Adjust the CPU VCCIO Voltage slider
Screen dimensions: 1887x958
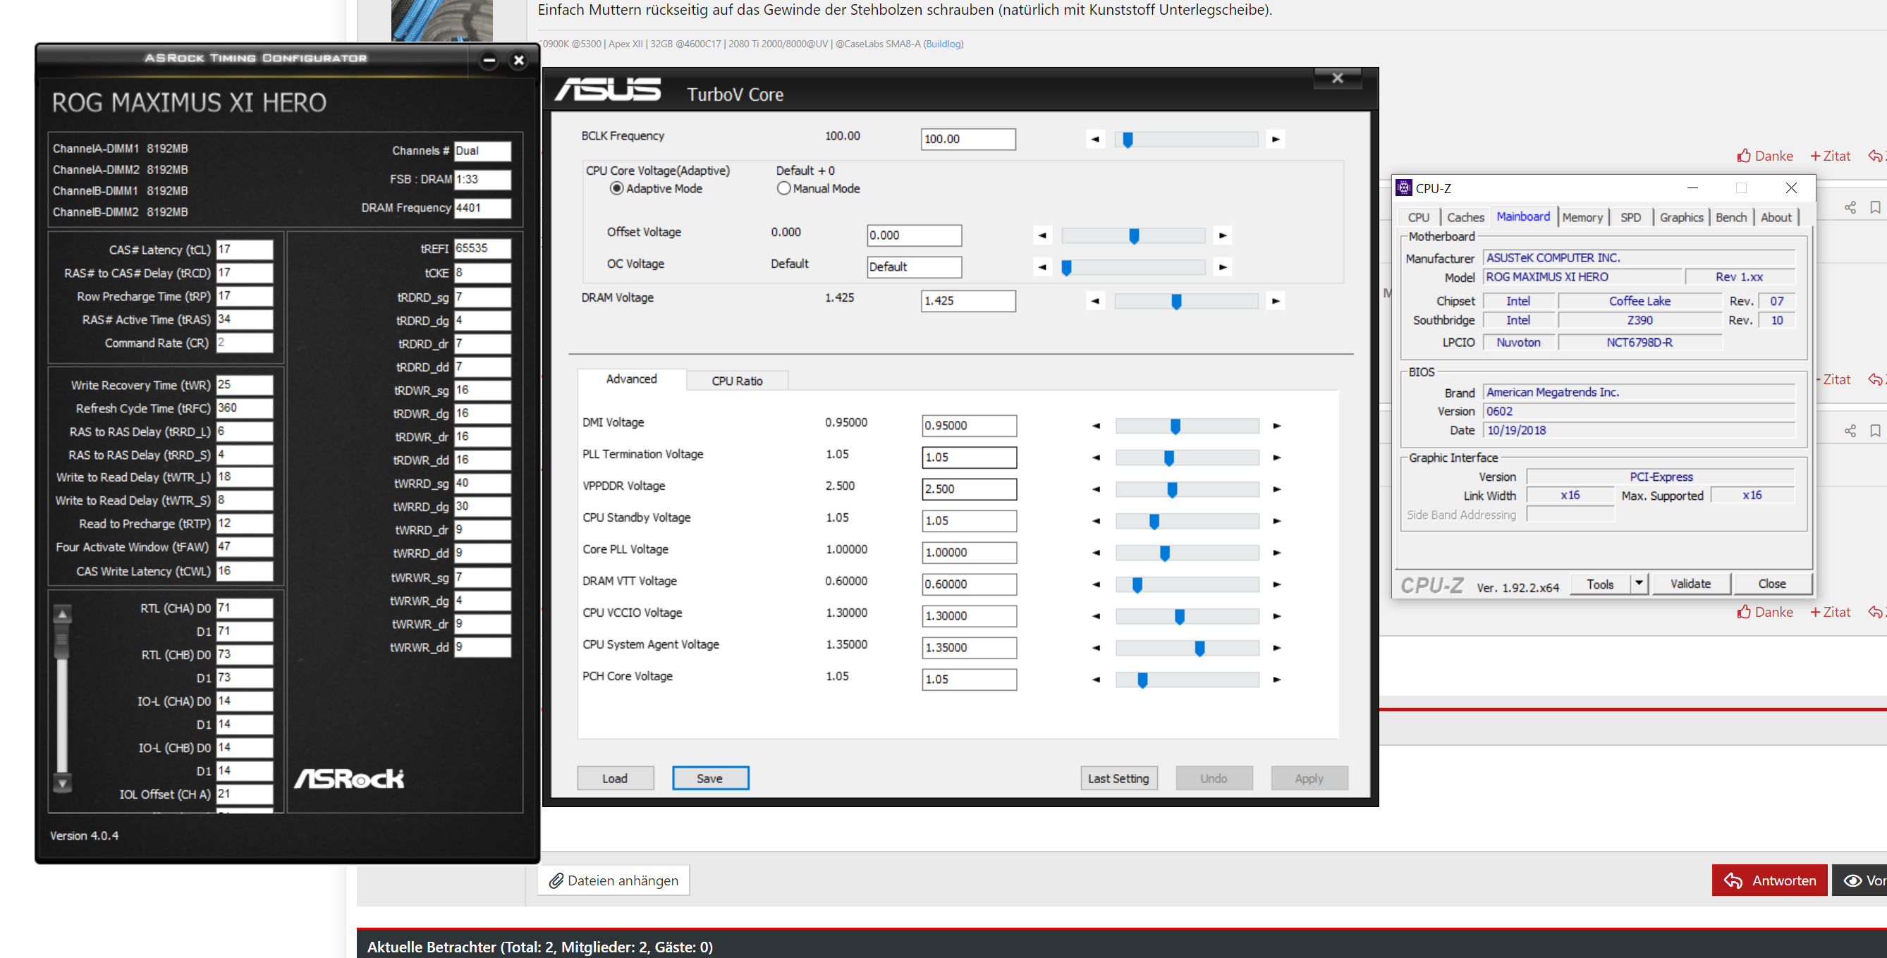tap(1179, 617)
